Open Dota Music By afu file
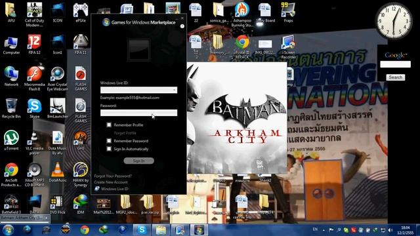 coord(58,143)
